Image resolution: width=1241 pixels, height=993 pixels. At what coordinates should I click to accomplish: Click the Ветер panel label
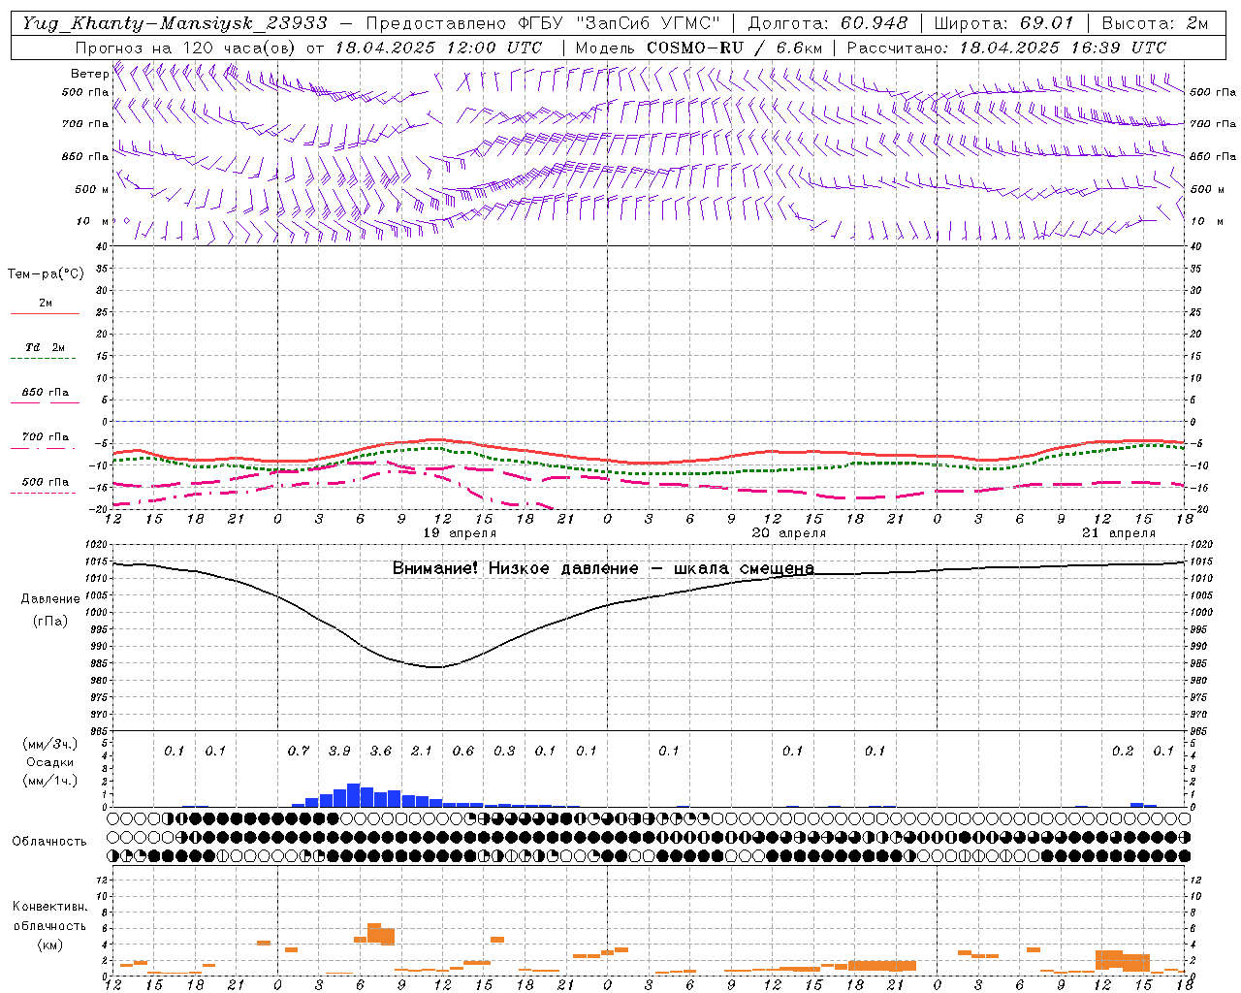click(89, 74)
